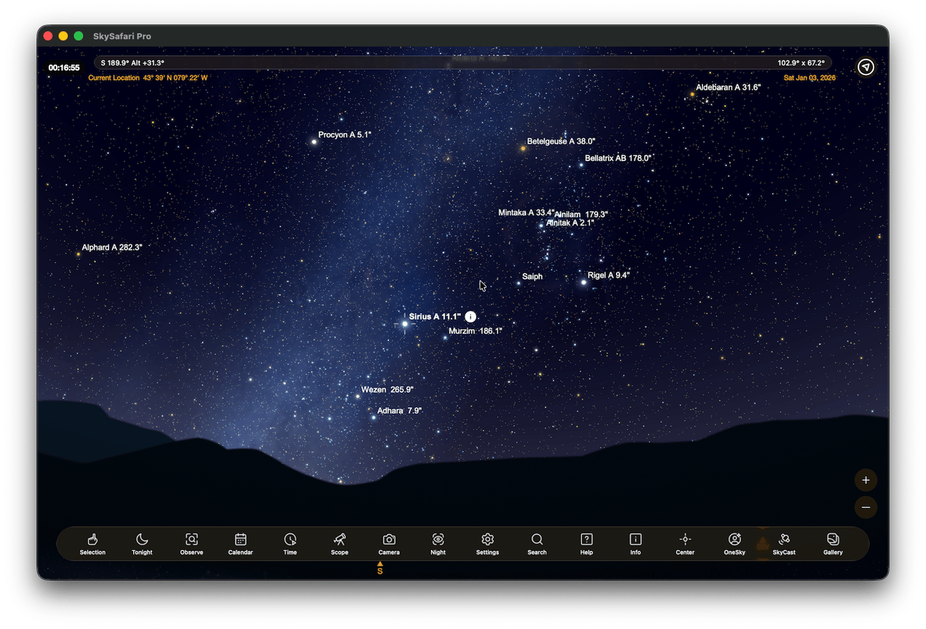Select the Adhara label

(x=399, y=411)
